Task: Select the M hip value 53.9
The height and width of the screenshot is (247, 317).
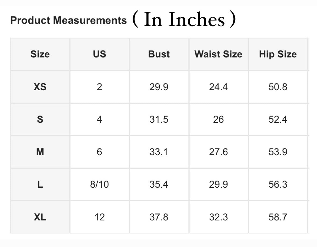Action: (278, 152)
